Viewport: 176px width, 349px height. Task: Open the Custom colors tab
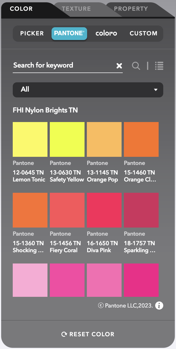click(x=144, y=33)
